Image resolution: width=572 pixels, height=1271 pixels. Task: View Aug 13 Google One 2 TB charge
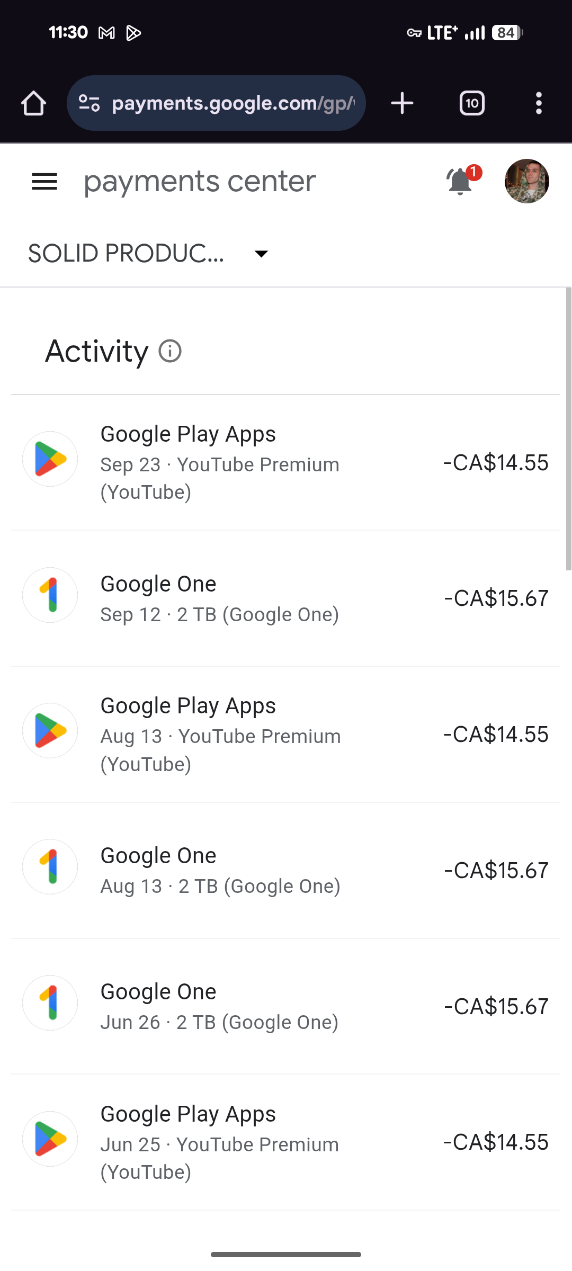point(286,871)
